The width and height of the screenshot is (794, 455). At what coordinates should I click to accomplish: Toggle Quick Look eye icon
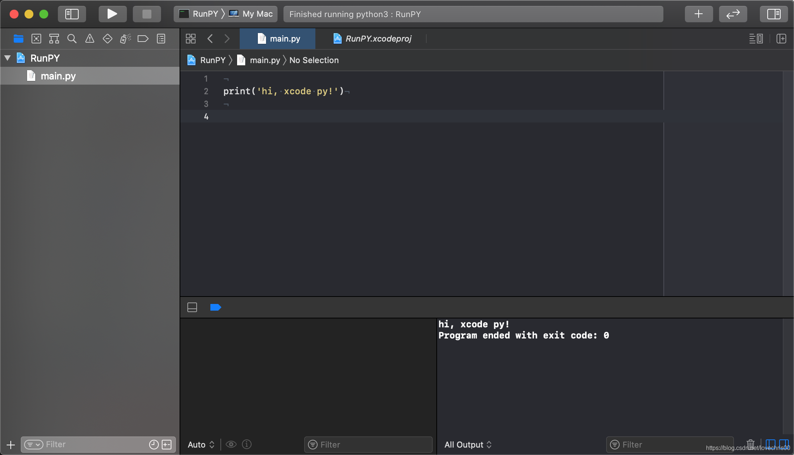(231, 444)
